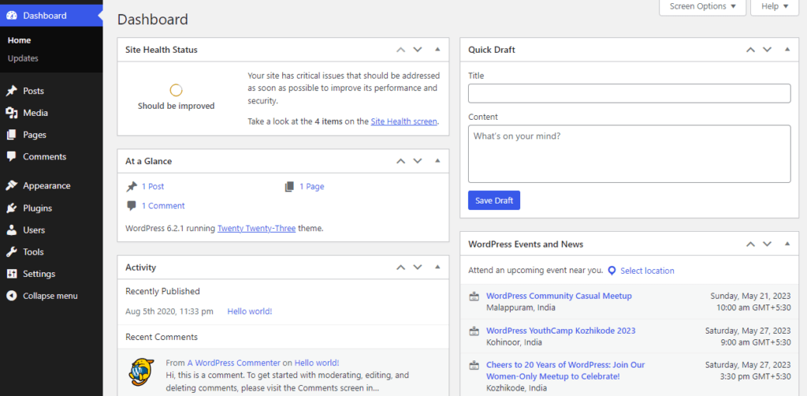This screenshot has width=807, height=396.
Task: Click the Quick Draft Title input field
Action: pyautogui.click(x=629, y=93)
